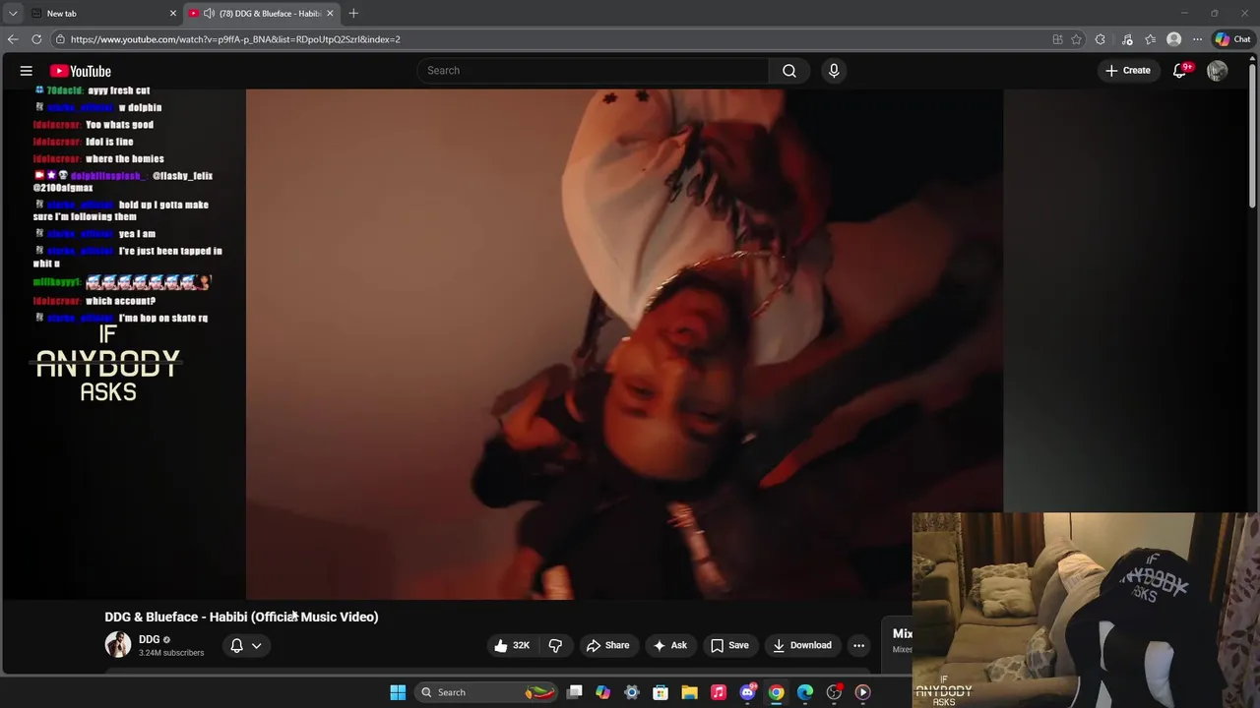Save the video to a playlist

pos(729,646)
